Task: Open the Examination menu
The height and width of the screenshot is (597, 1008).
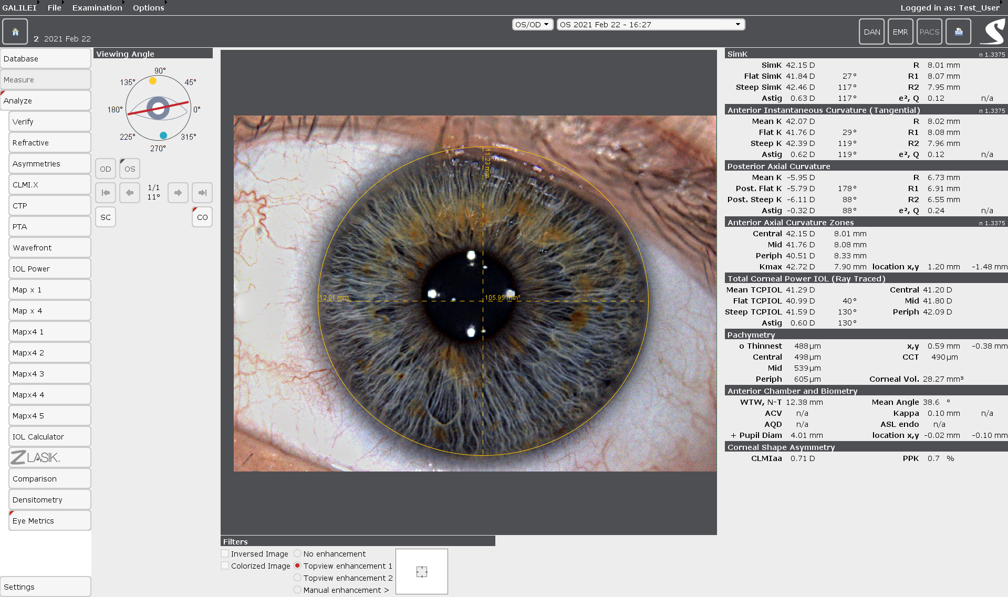Action: (97, 7)
